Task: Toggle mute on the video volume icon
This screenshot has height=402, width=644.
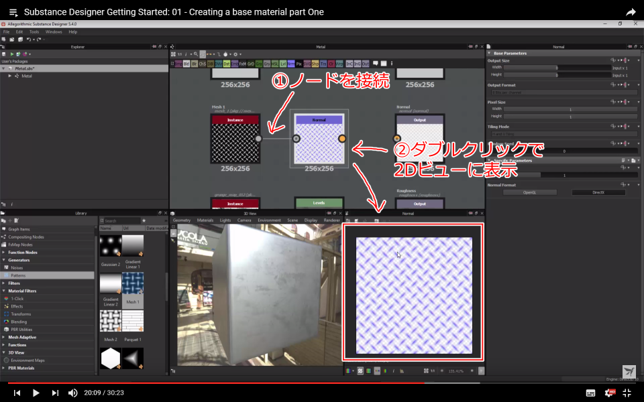Action: pos(72,393)
